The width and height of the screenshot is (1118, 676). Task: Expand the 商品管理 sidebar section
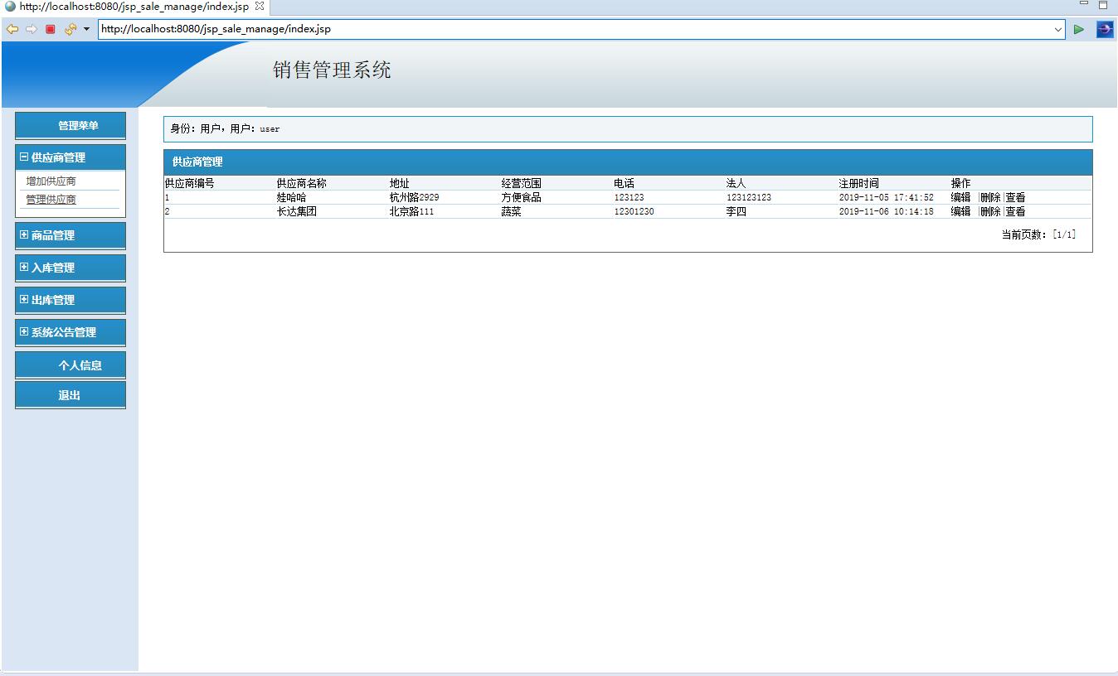click(x=22, y=235)
